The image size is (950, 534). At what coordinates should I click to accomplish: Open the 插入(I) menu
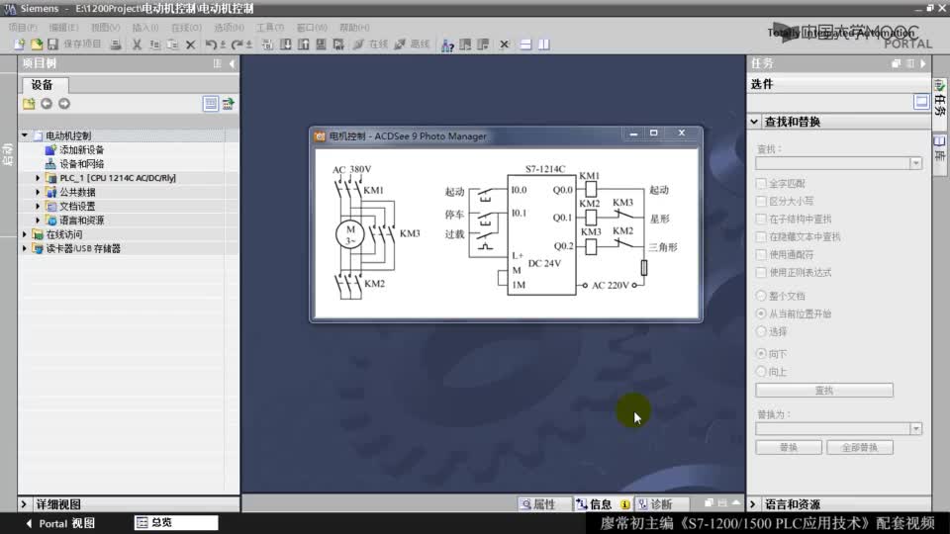[145, 28]
